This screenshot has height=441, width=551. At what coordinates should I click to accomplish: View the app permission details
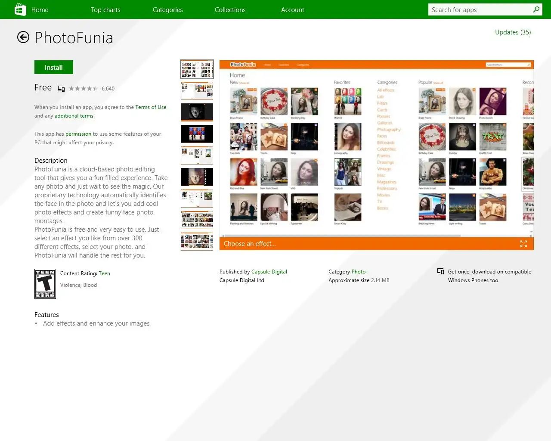pyautogui.click(x=78, y=134)
